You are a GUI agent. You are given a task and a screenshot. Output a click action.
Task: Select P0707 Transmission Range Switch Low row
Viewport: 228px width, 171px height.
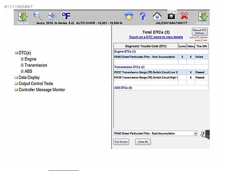161,72
